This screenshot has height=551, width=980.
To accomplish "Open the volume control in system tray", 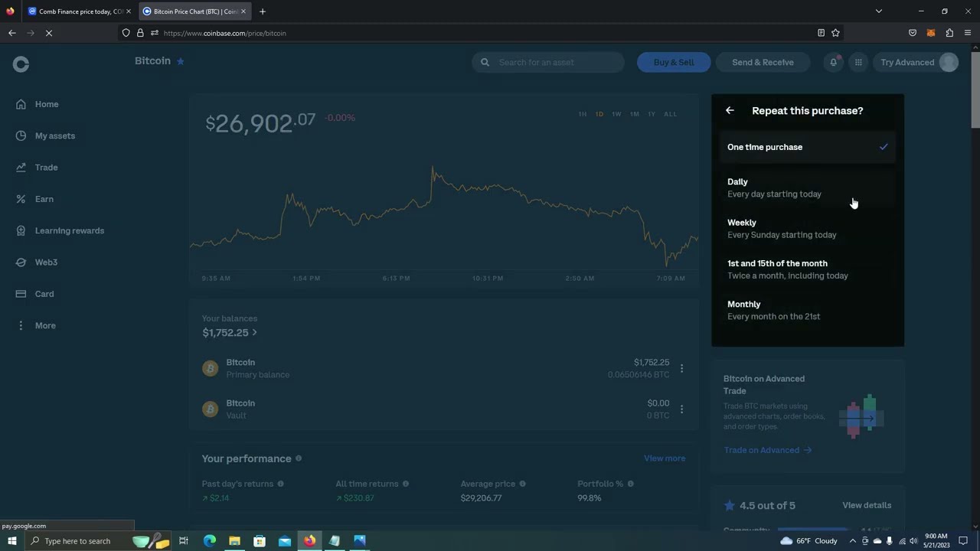I will point(913,541).
